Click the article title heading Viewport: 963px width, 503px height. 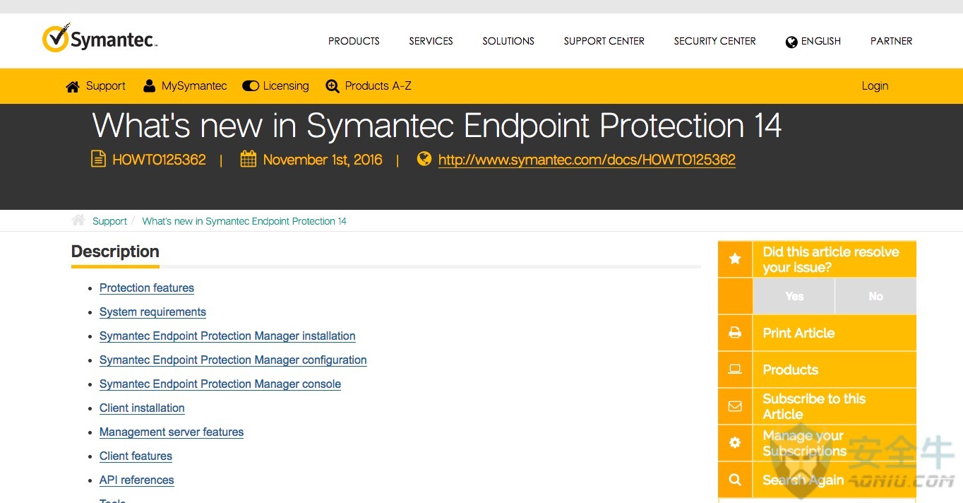tap(437, 126)
